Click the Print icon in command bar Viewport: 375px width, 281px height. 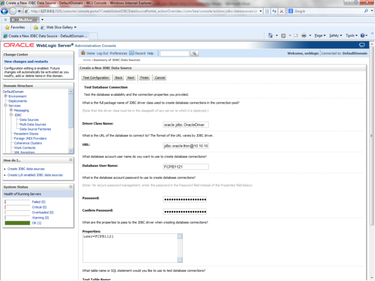304,36
